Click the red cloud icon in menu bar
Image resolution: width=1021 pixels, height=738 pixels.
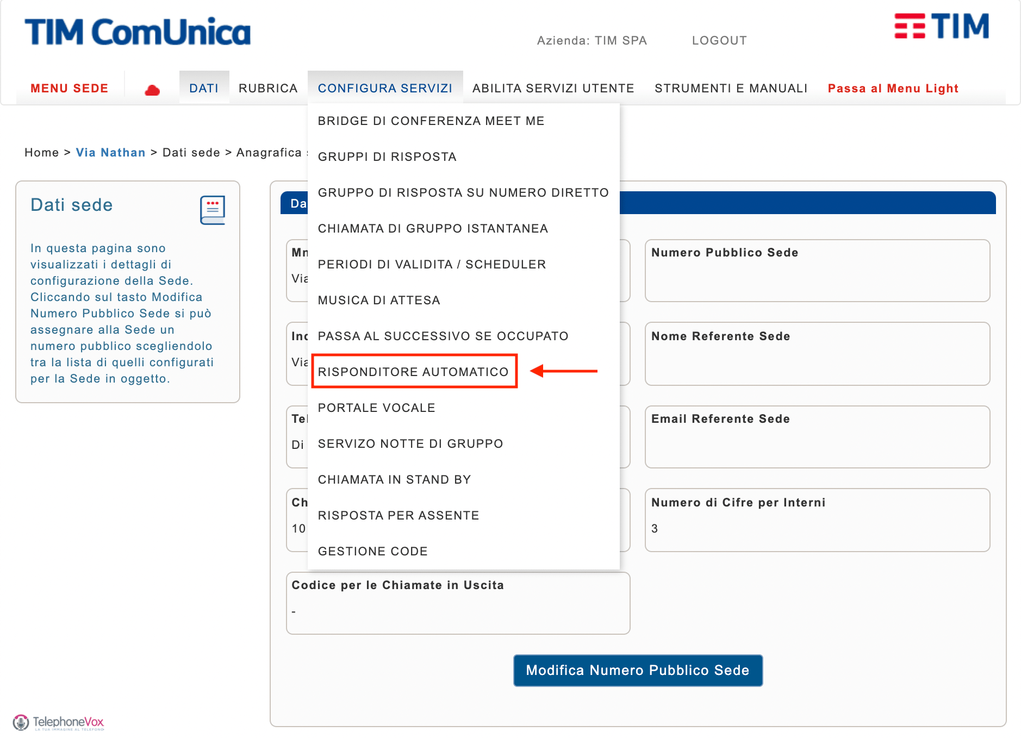coord(152,90)
